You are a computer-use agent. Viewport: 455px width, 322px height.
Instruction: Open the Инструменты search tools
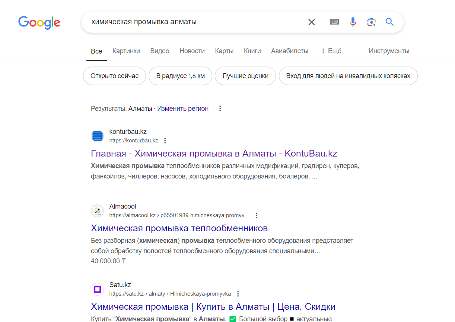tap(389, 51)
